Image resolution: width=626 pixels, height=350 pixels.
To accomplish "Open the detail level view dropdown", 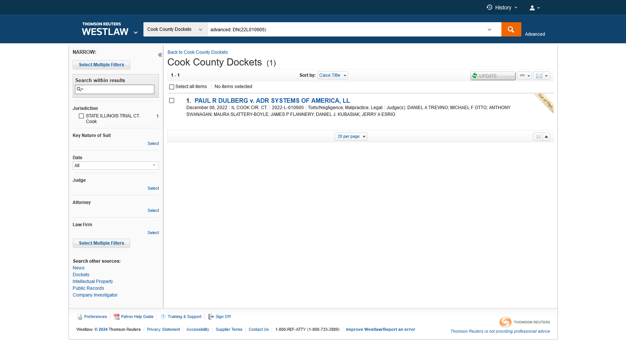I will (x=524, y=76).
